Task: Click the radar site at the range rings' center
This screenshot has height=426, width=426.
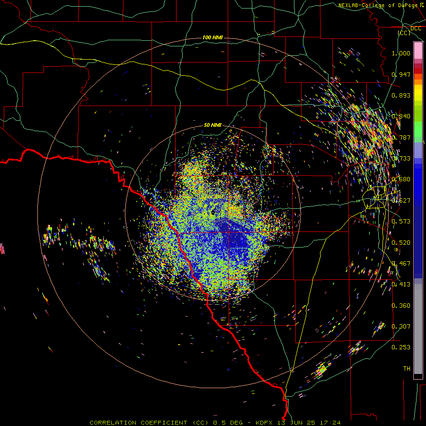Action: coord(213,213)
